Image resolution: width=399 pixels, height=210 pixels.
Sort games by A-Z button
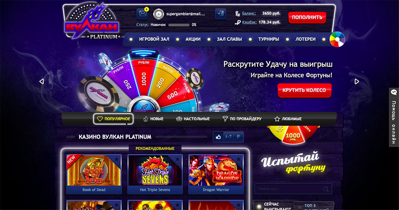[228, 136]
